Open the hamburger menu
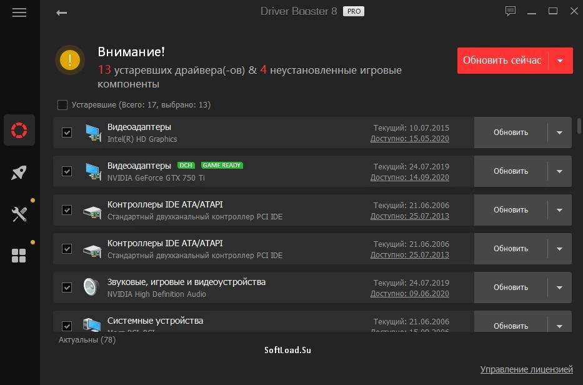Viewport: 583px width, 385px height. click(x=19, y=12)
